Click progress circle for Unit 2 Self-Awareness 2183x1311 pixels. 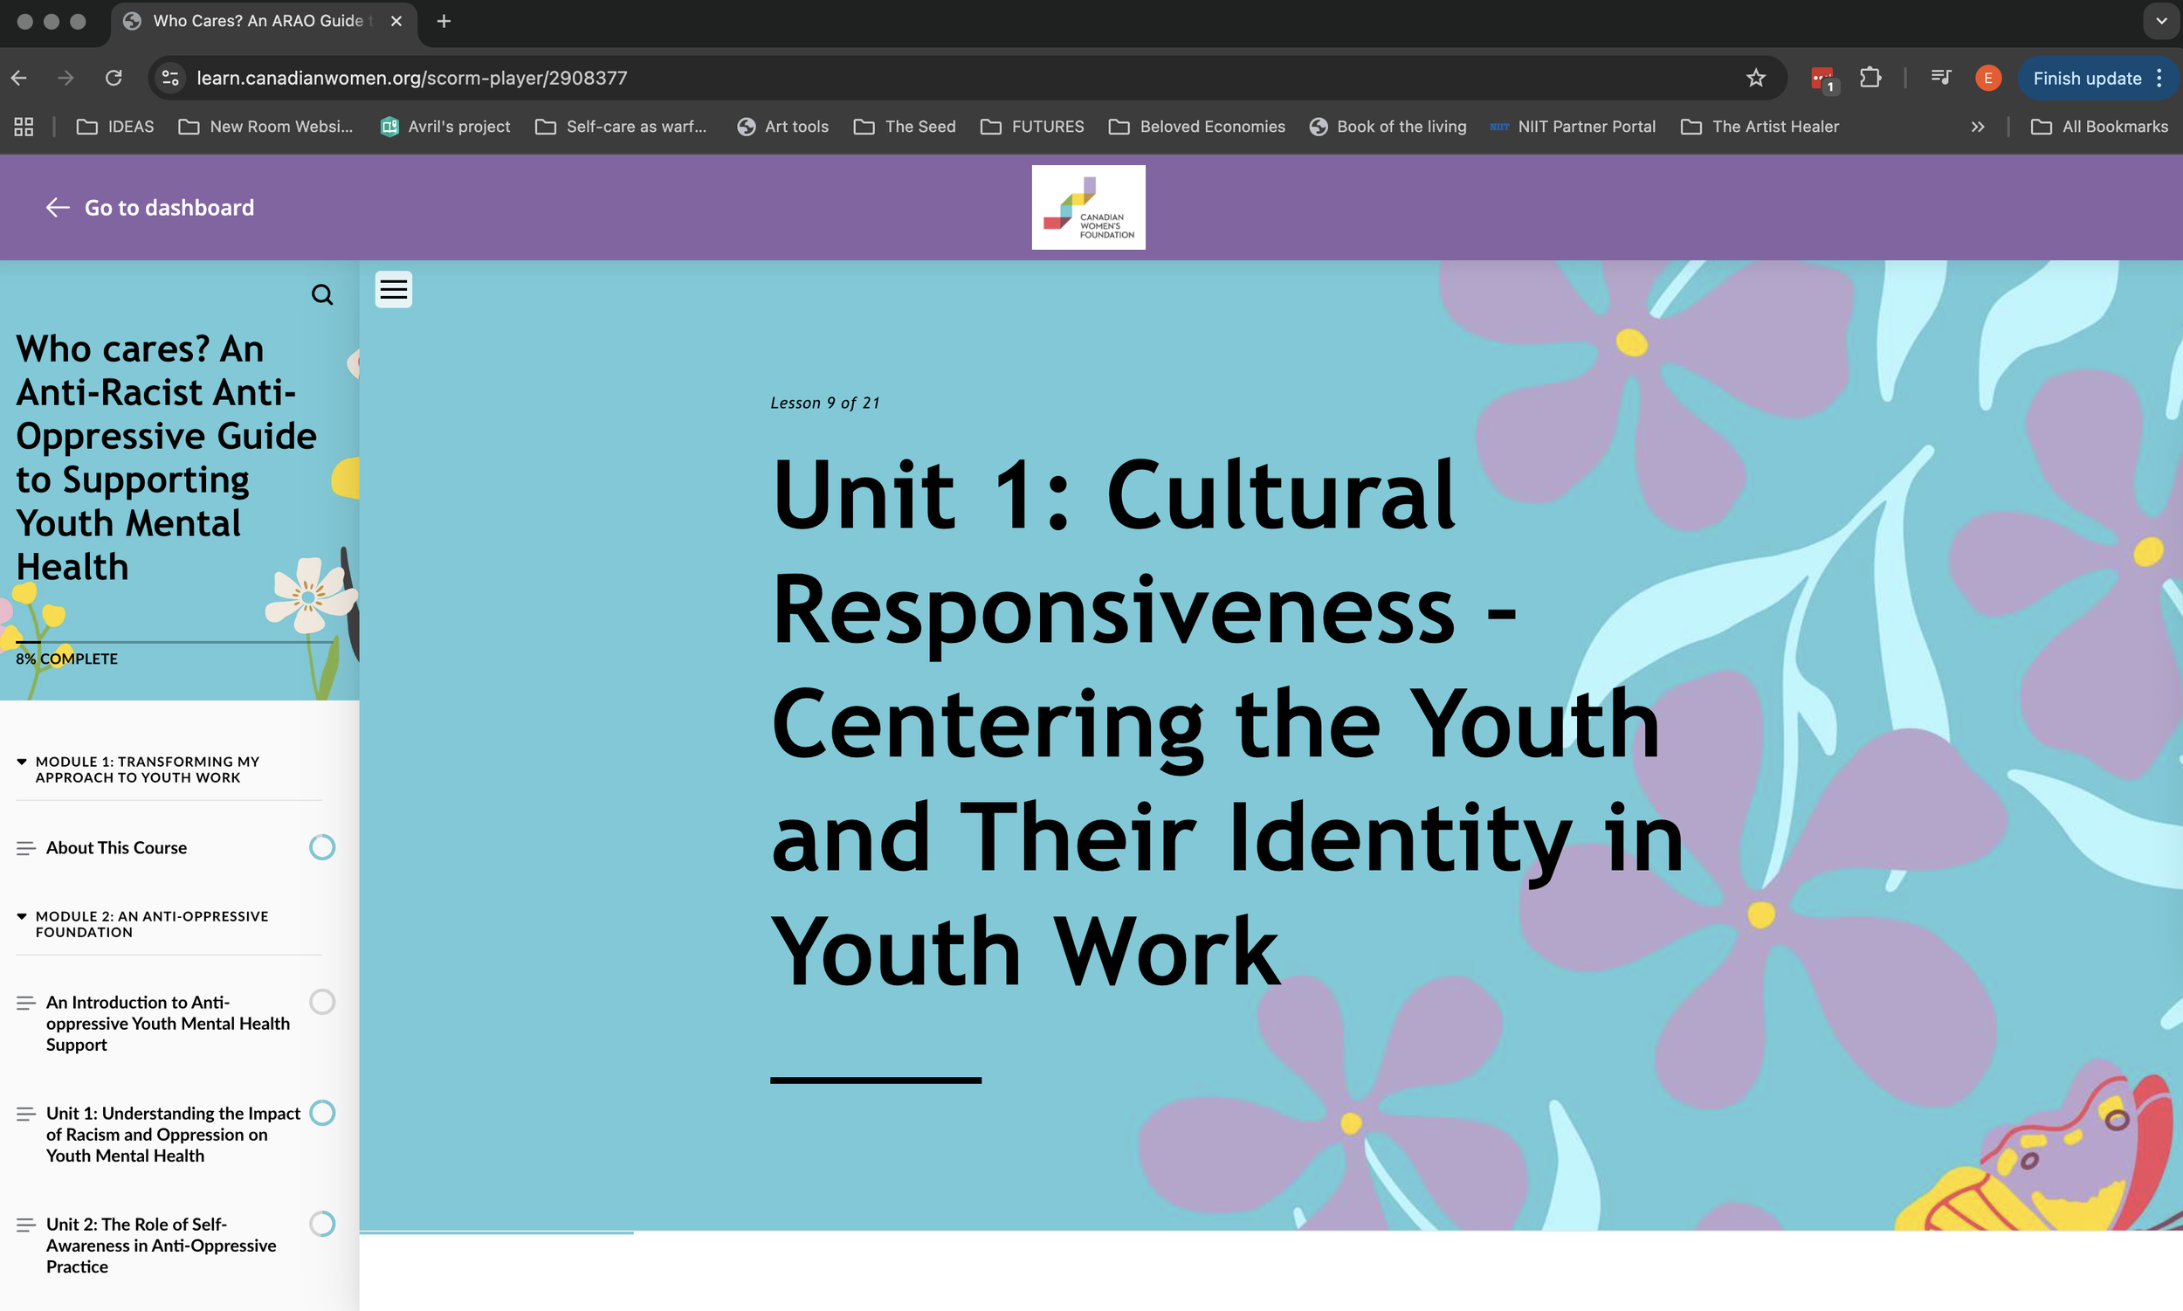click(322, 1224)
